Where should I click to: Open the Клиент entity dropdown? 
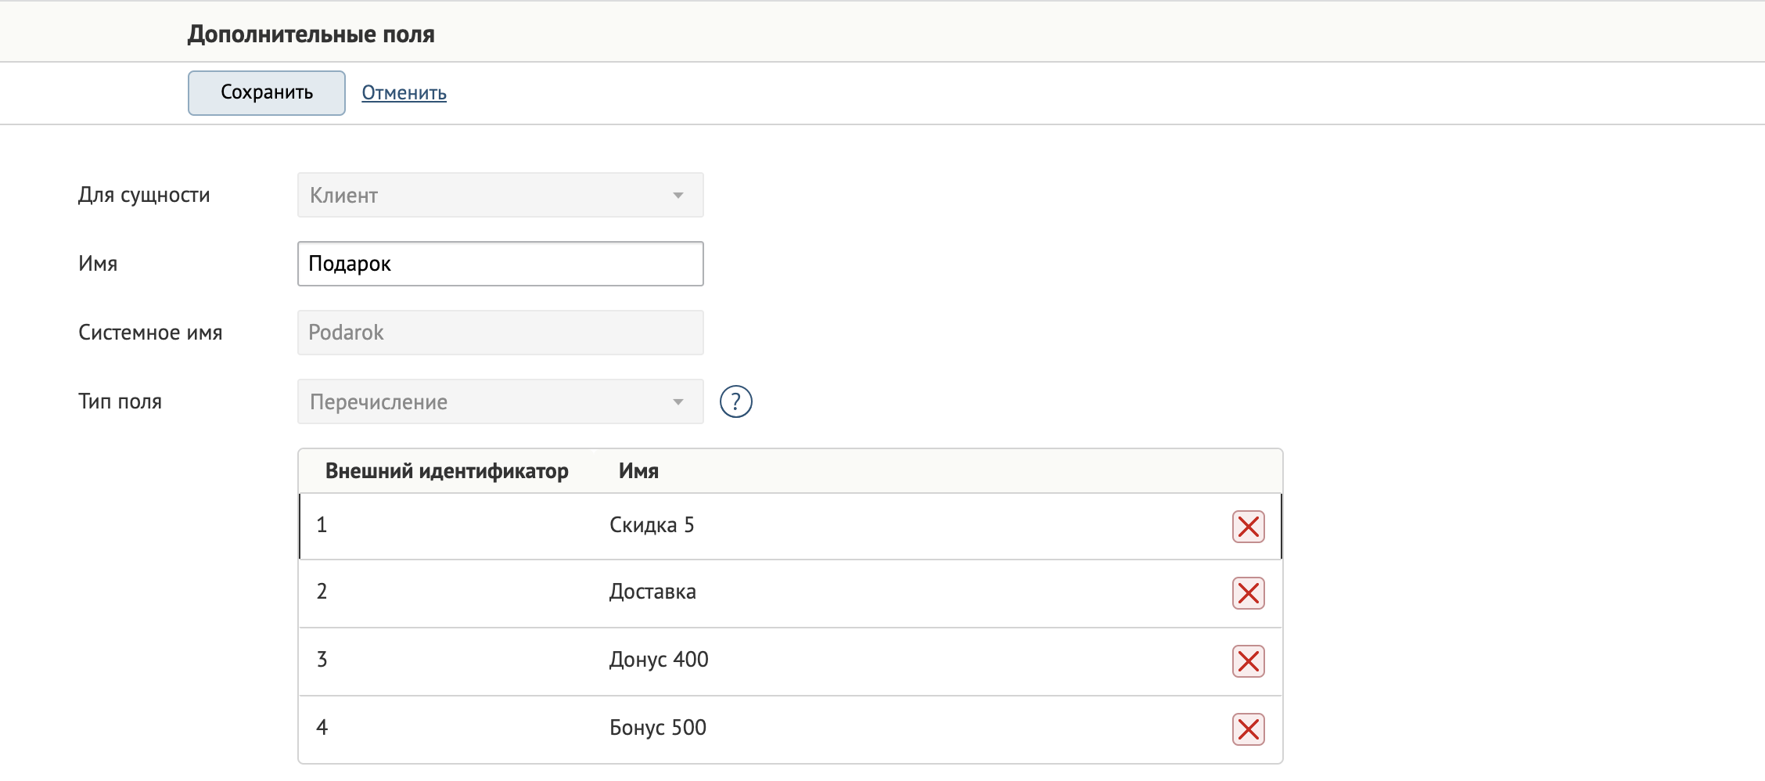coord(500,195)
